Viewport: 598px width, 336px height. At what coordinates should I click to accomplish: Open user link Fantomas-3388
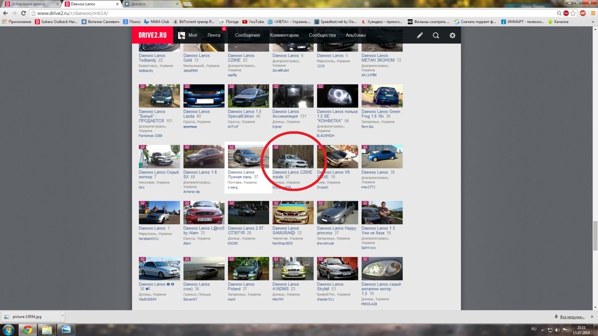[x=150, y=136]
